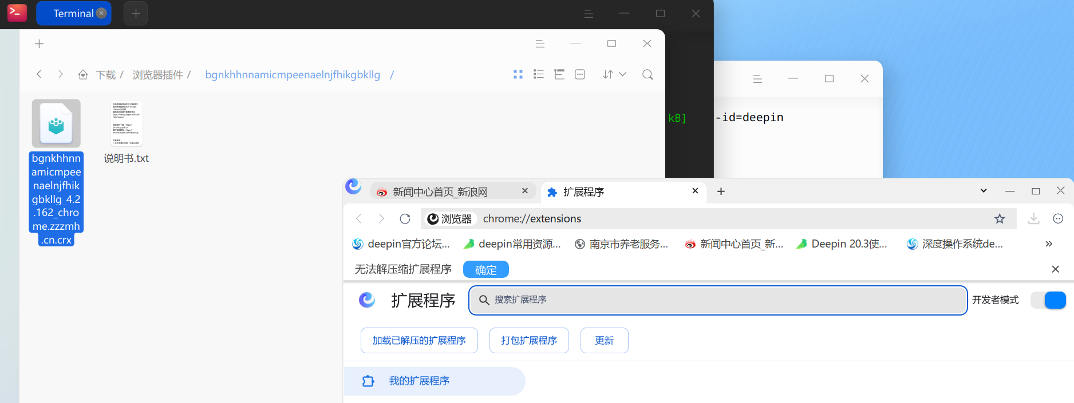1074x403 pixels.
Task: Navigate to 浏览器插件 folder in breadcrumb
Action: click(x=158, y=75)
